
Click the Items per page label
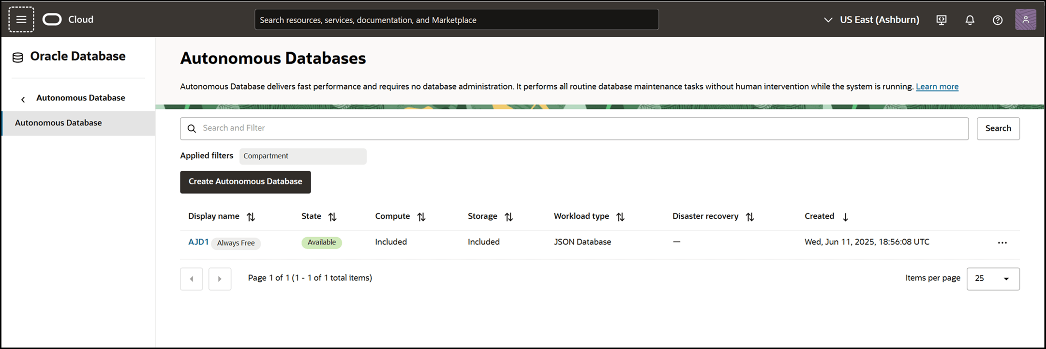[x=933, y=278]
